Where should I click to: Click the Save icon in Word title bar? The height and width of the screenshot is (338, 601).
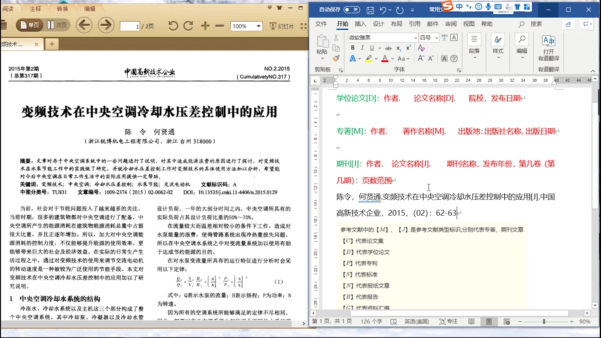(x=370, y=10)
